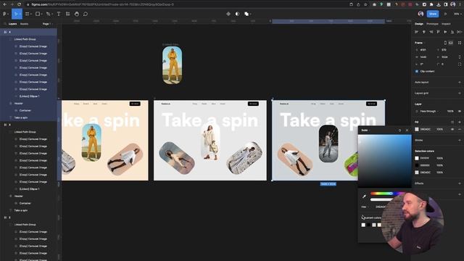Click the white document color swatch
The height and width of the screenshot is (261, 464).
coord(363,225)
